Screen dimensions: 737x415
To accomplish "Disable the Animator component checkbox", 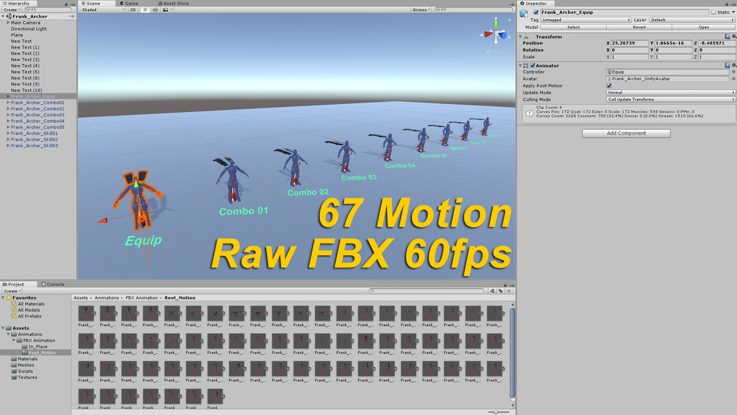I will (532, 65).
